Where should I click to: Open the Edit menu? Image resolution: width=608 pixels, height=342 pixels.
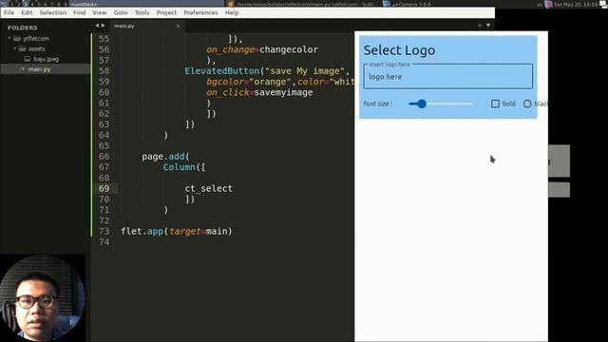tap(27, 12)
